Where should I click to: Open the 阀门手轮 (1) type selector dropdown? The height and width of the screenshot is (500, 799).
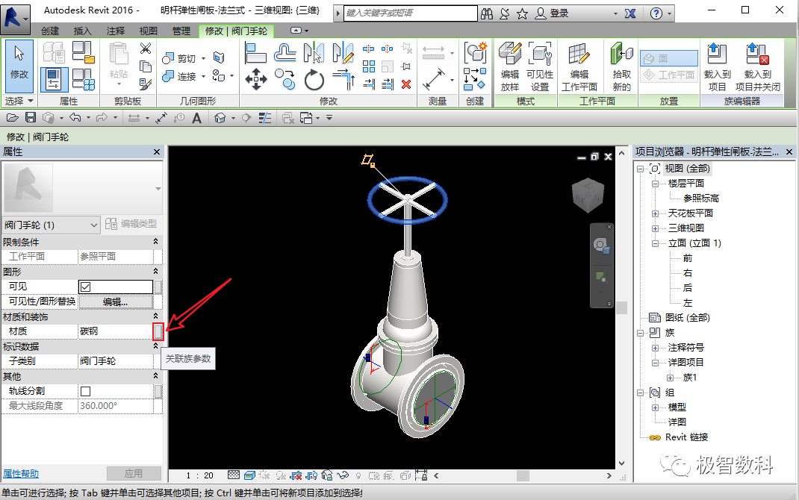click(x=51, y=225)
